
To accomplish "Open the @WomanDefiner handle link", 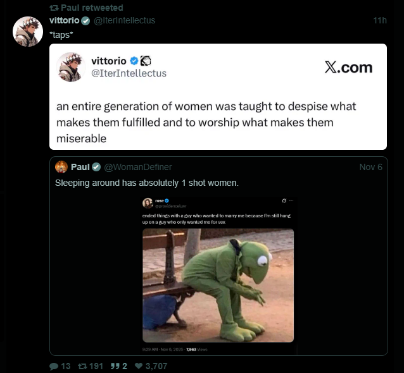I will pyautogui.click(x=137, y=167).
